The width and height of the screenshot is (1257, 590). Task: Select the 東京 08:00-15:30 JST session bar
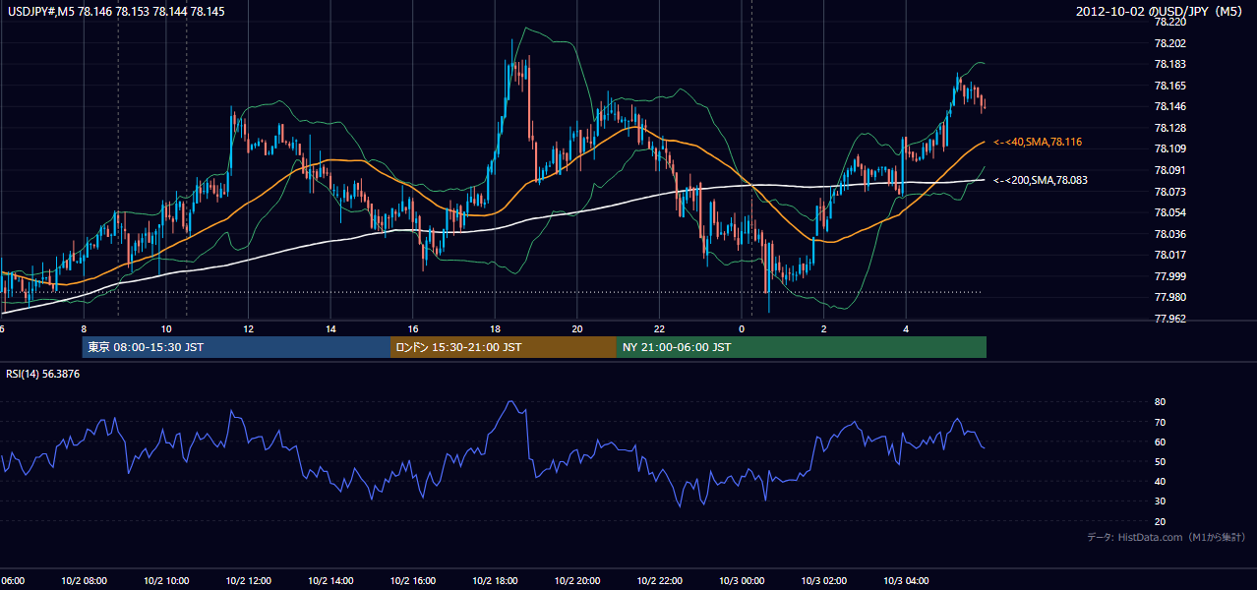pos(236,347)
